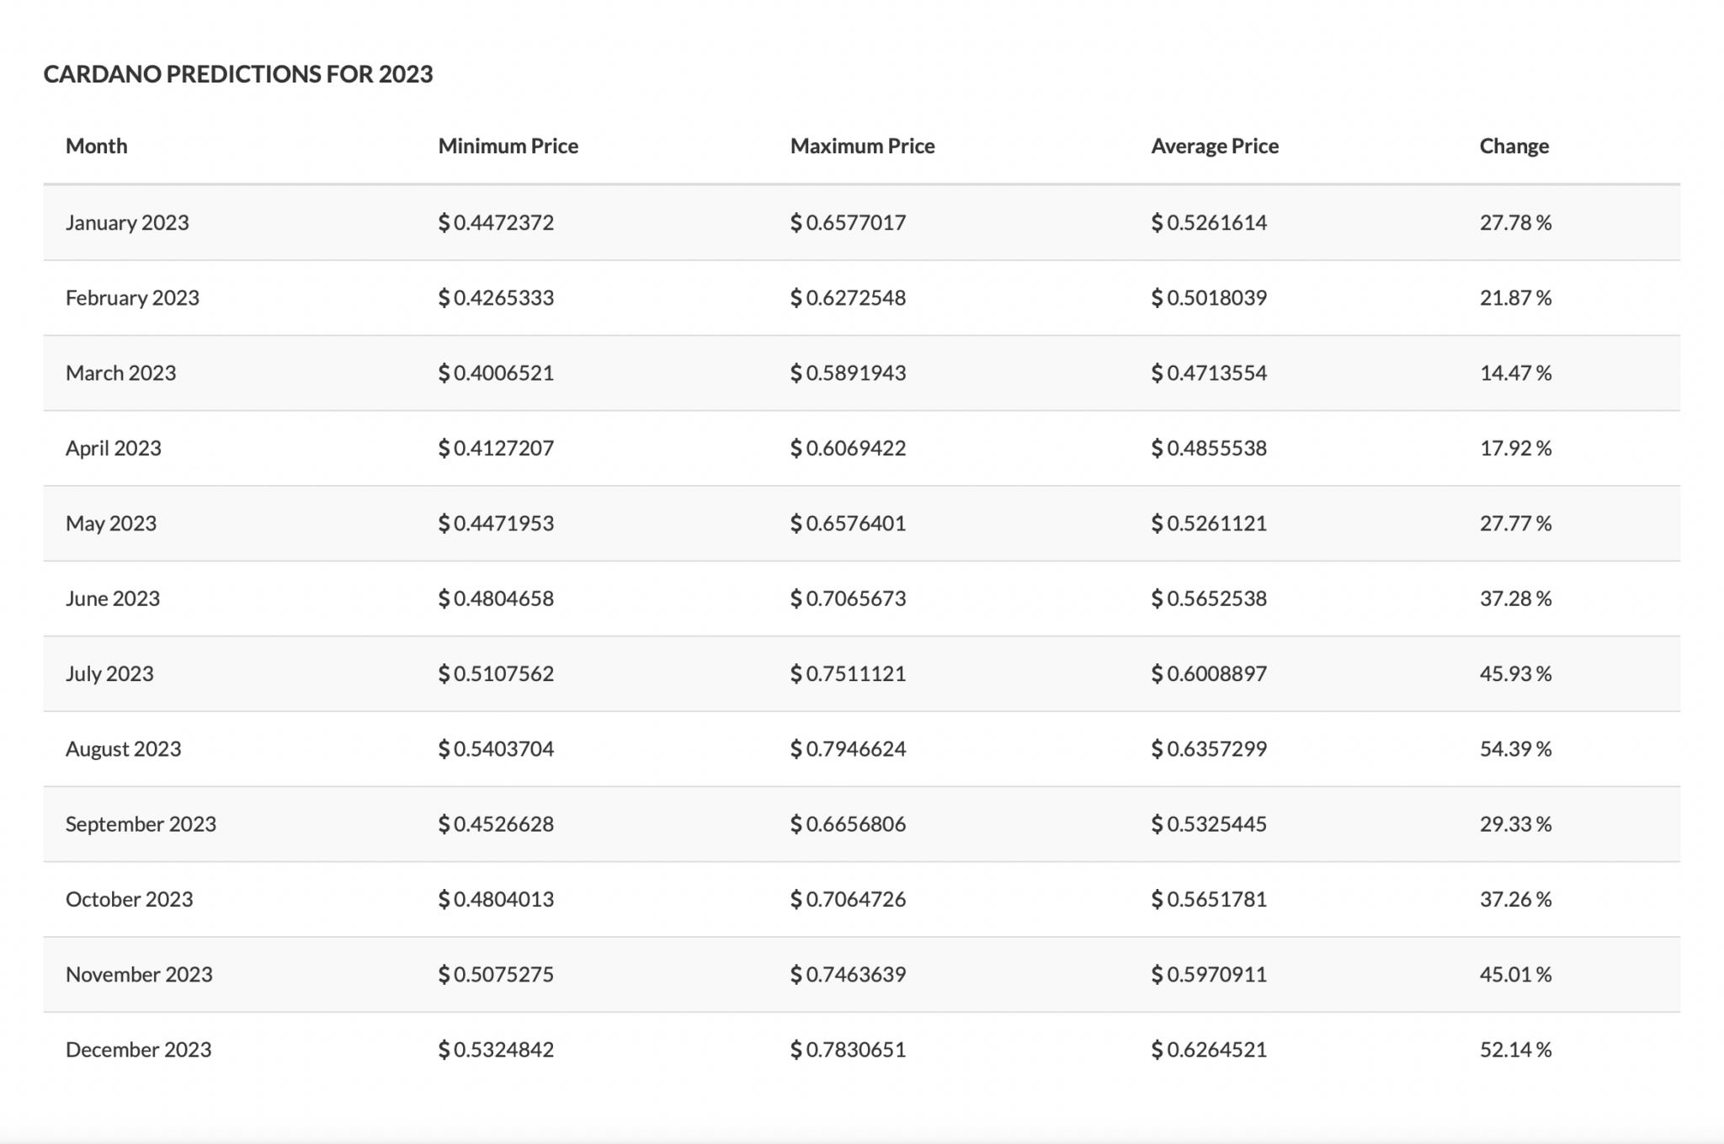Viewport: 1724px width, 1144px height.
Task: Click average price value $ 0.4855538
Action: (1210, 448)
